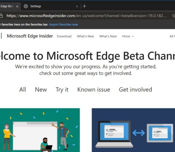The image size is (175, 152).
Task: Focus the address bar URL
Action: [x=87, y=16]
